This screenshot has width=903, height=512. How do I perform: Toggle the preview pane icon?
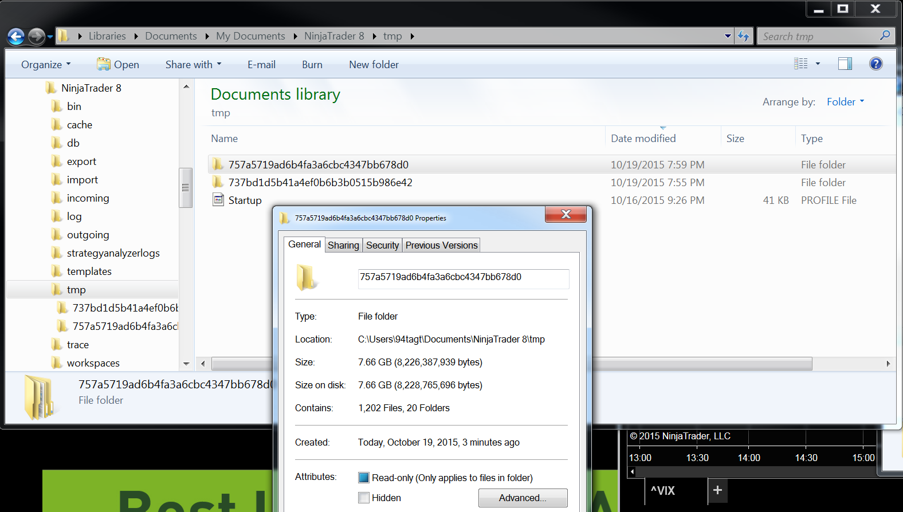[x=845, y=64]
